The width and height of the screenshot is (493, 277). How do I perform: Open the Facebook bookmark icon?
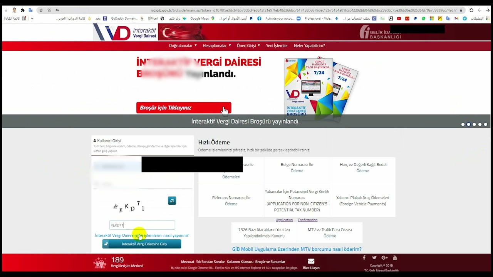pyautogui.click(x=259, y=18)
